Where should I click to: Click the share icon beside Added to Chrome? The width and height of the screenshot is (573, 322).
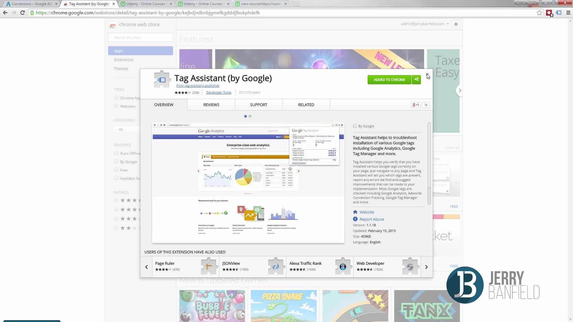416,80
